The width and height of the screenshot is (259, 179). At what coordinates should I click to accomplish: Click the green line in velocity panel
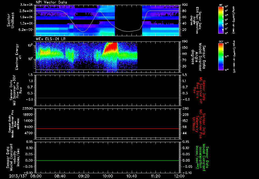[107, 160]
